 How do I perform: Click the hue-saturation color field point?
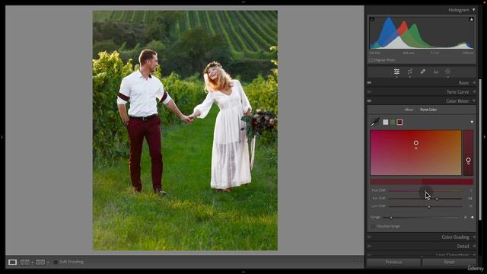coord(416,142)
